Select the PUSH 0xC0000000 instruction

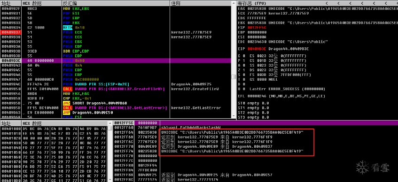pos(81,79)
